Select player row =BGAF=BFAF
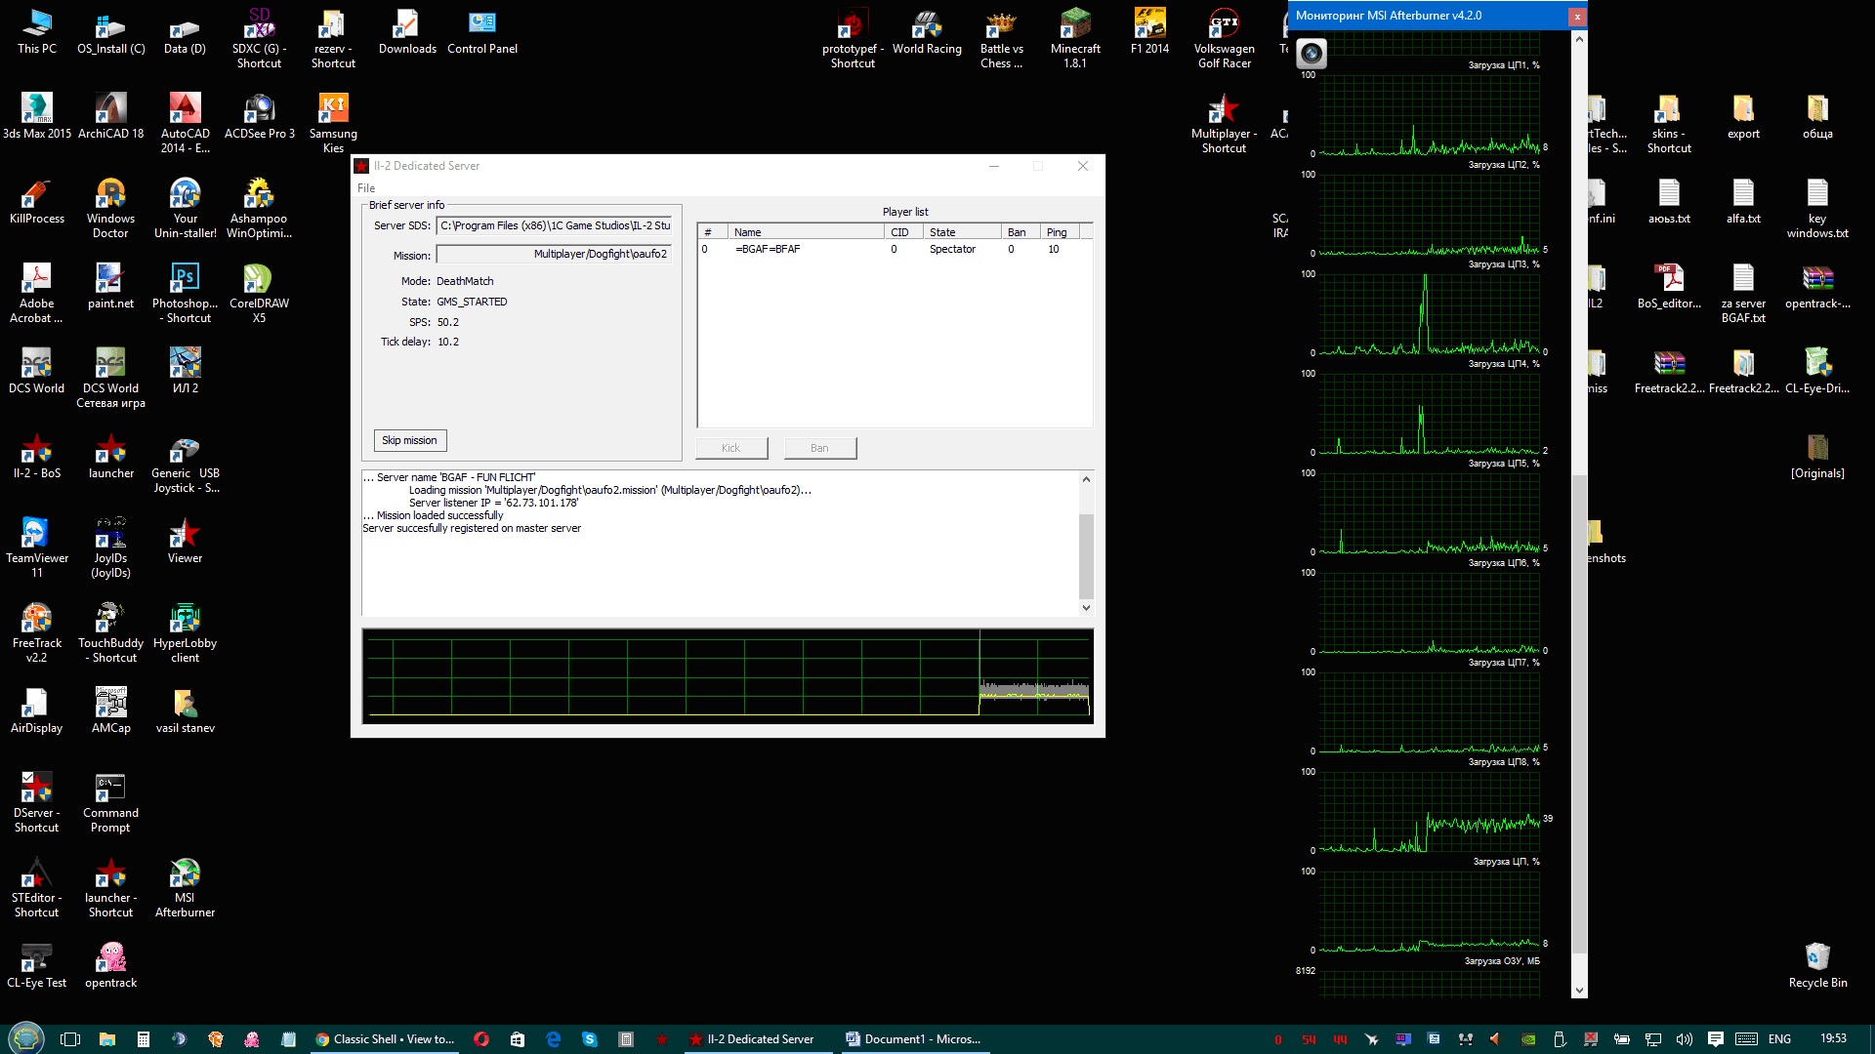Image resolution: width=1875 pixels, height=1054 pixels. [x=895, y=250]
